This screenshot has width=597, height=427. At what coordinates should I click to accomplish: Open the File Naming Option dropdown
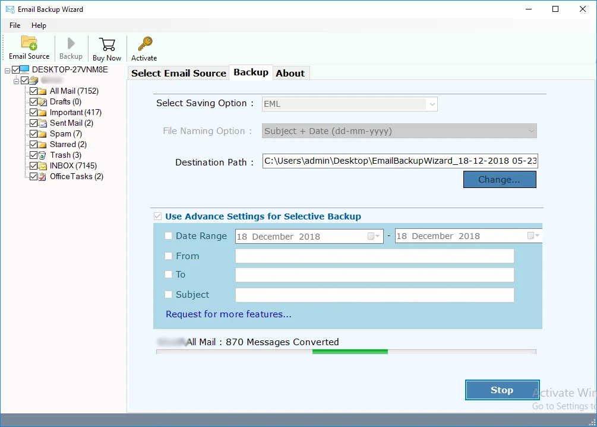tap(399, 131)
